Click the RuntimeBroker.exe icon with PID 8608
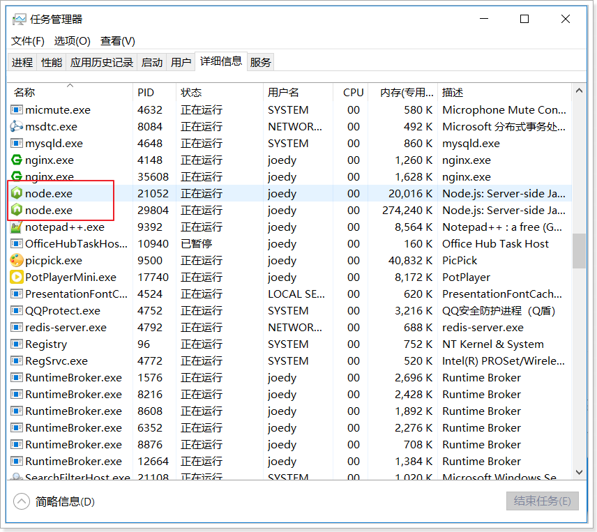This screenshot has width=597, height=532. (x=16, y=411)
